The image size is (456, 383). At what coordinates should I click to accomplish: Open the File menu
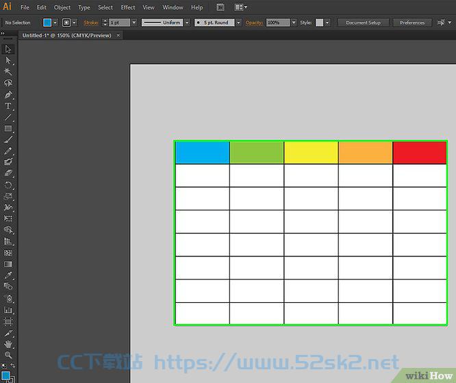(25, 8)
